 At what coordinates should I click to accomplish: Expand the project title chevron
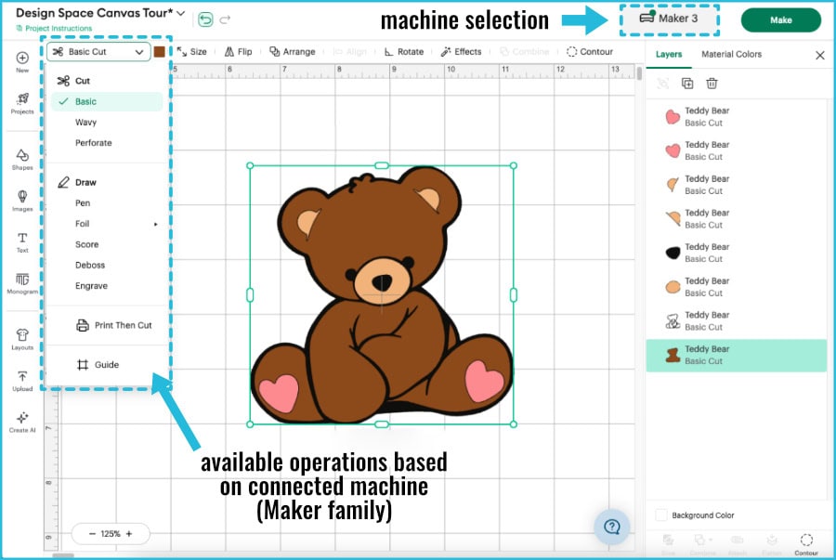click(181, 13)
